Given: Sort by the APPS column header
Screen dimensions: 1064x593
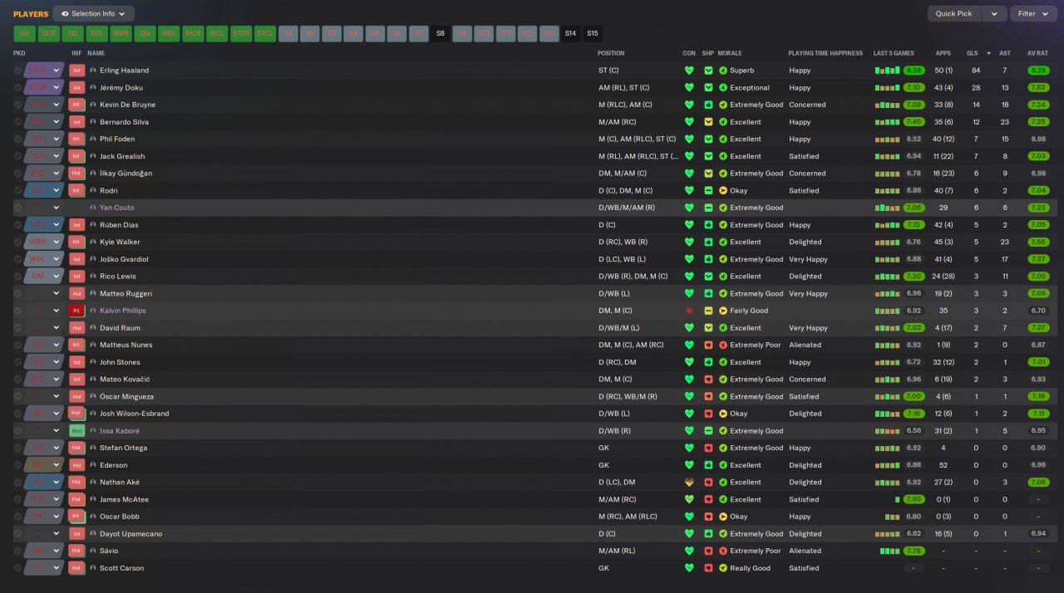Looking at the screenshot, I should (x=943, y=53).
